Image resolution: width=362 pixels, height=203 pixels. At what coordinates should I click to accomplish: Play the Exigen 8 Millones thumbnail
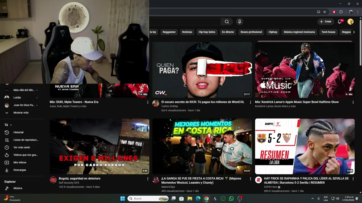point(100,146)
